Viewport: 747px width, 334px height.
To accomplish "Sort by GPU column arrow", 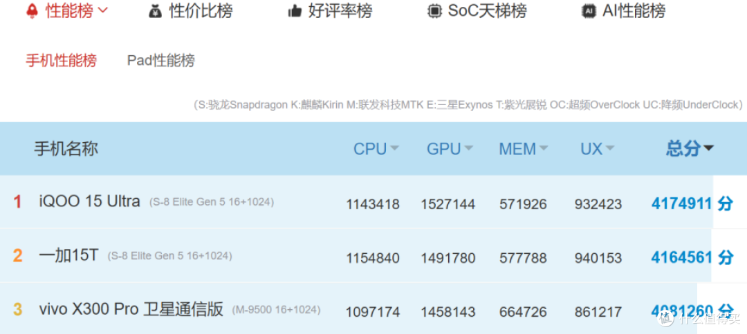I will (x=468, y=148).
